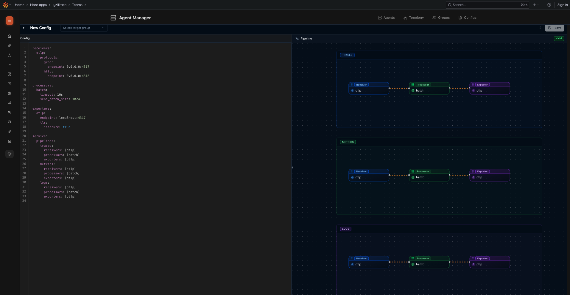The width and height of the screenshot is (570, 295).
Task: Click the Help icon in the top bar
Action: pos(549,5)
